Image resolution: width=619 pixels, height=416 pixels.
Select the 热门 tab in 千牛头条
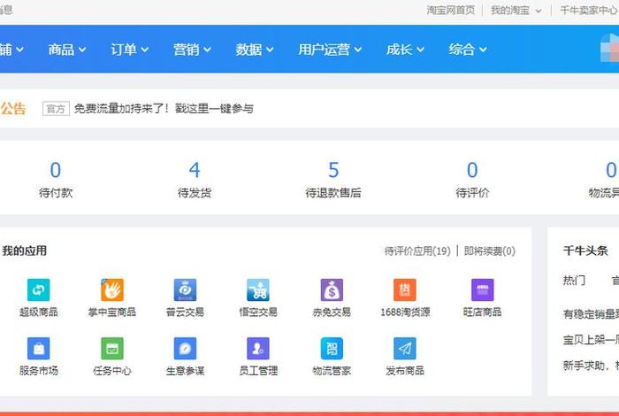tap(574, 281)
